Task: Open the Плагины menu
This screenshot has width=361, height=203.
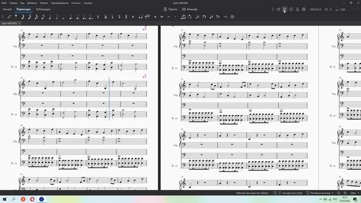Action: pos(76,3)
